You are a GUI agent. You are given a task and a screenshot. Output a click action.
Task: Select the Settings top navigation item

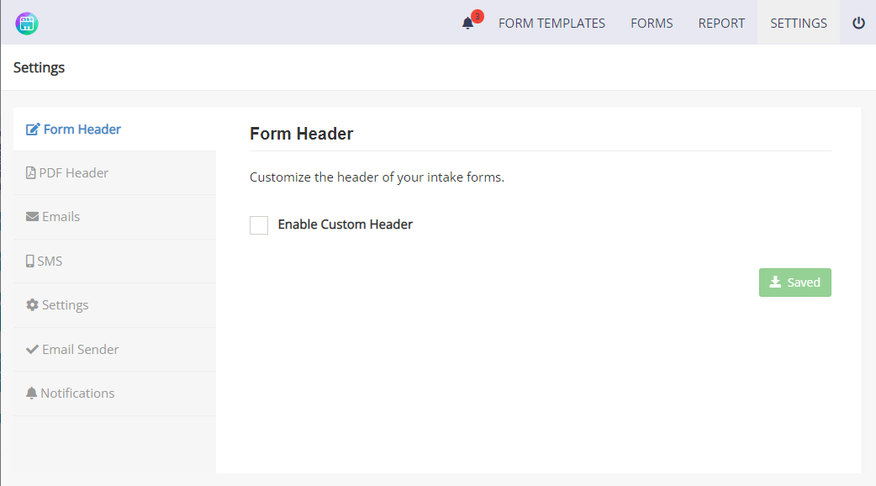coord(799,23)
